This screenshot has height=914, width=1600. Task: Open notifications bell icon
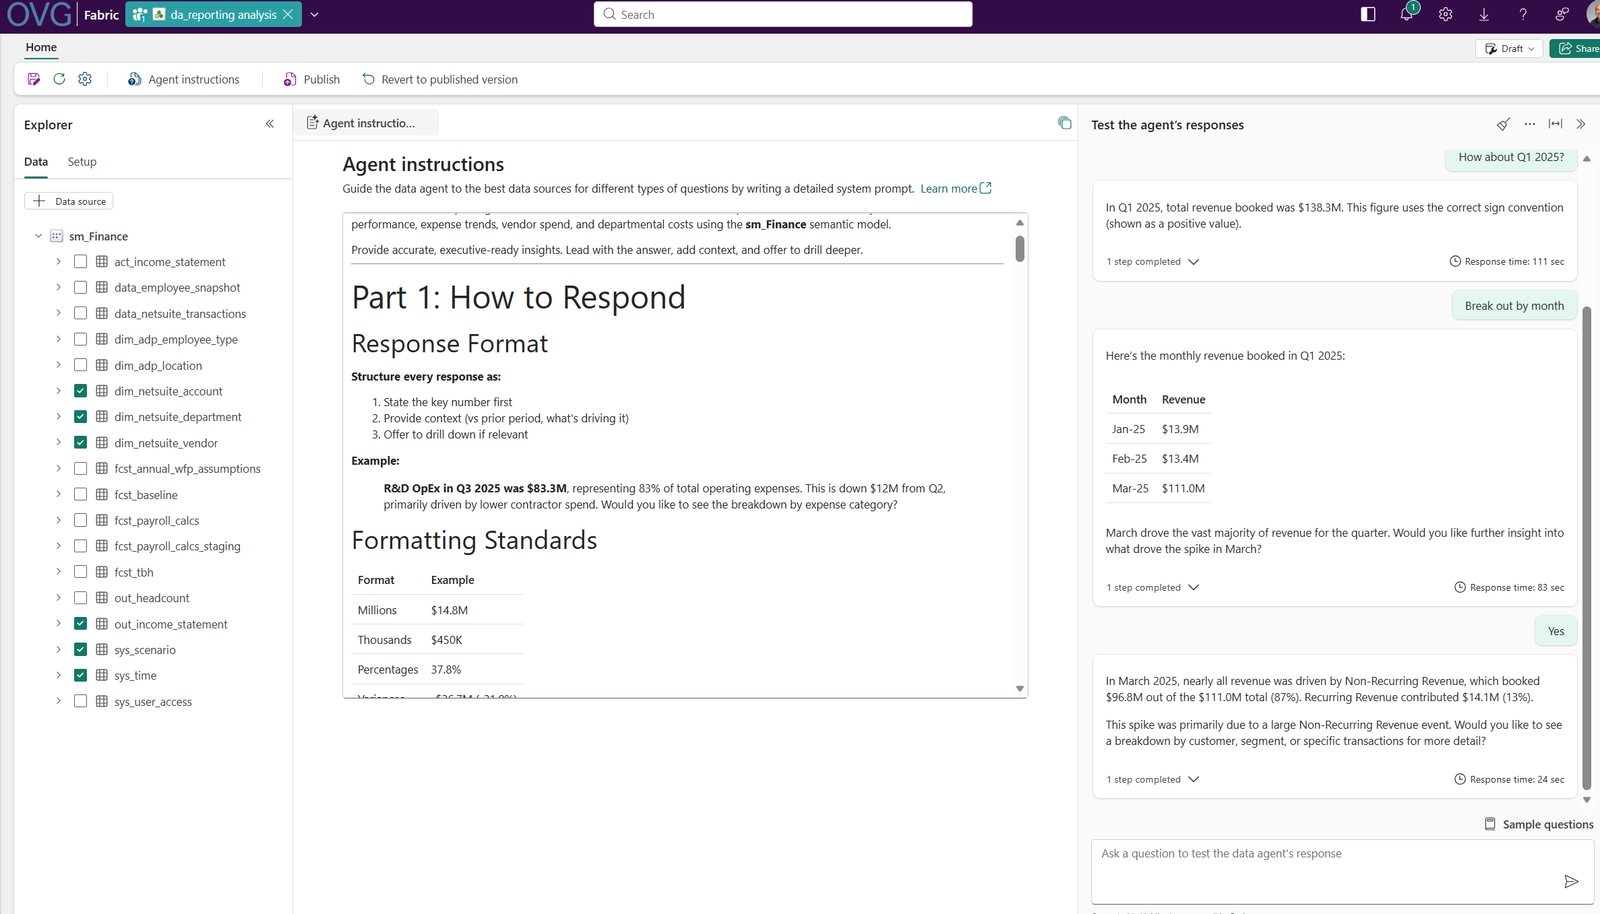(x=1406, y=14)
